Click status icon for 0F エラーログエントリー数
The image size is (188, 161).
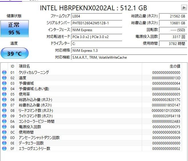pyautogui.click(x=4, y=148)
